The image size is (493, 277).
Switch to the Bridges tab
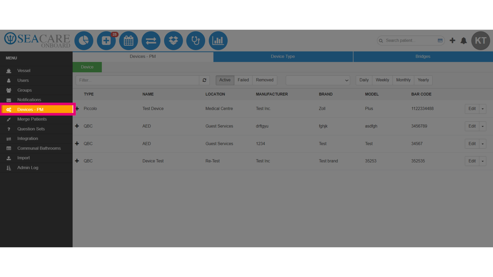423,56
